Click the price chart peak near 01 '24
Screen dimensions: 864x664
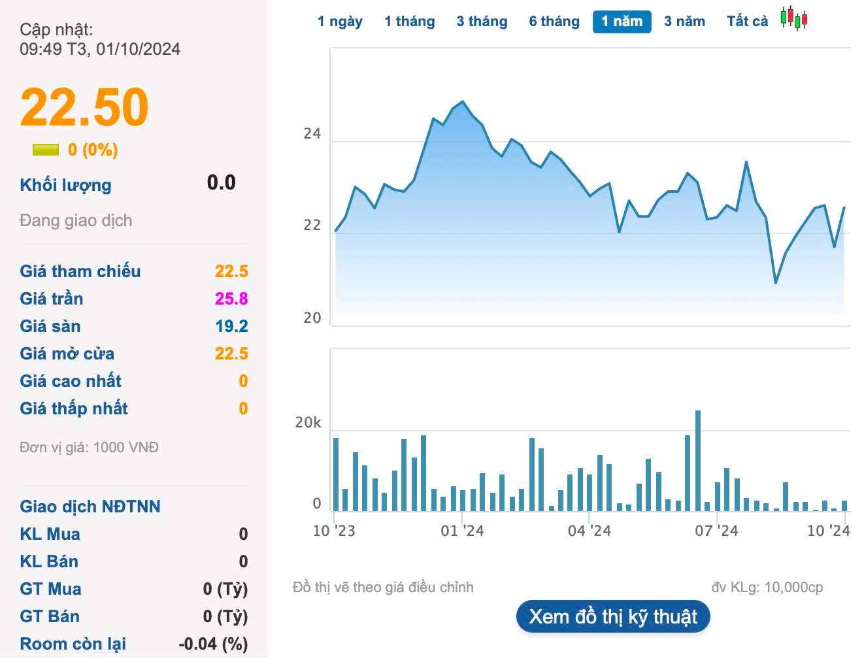click(463, 102)
